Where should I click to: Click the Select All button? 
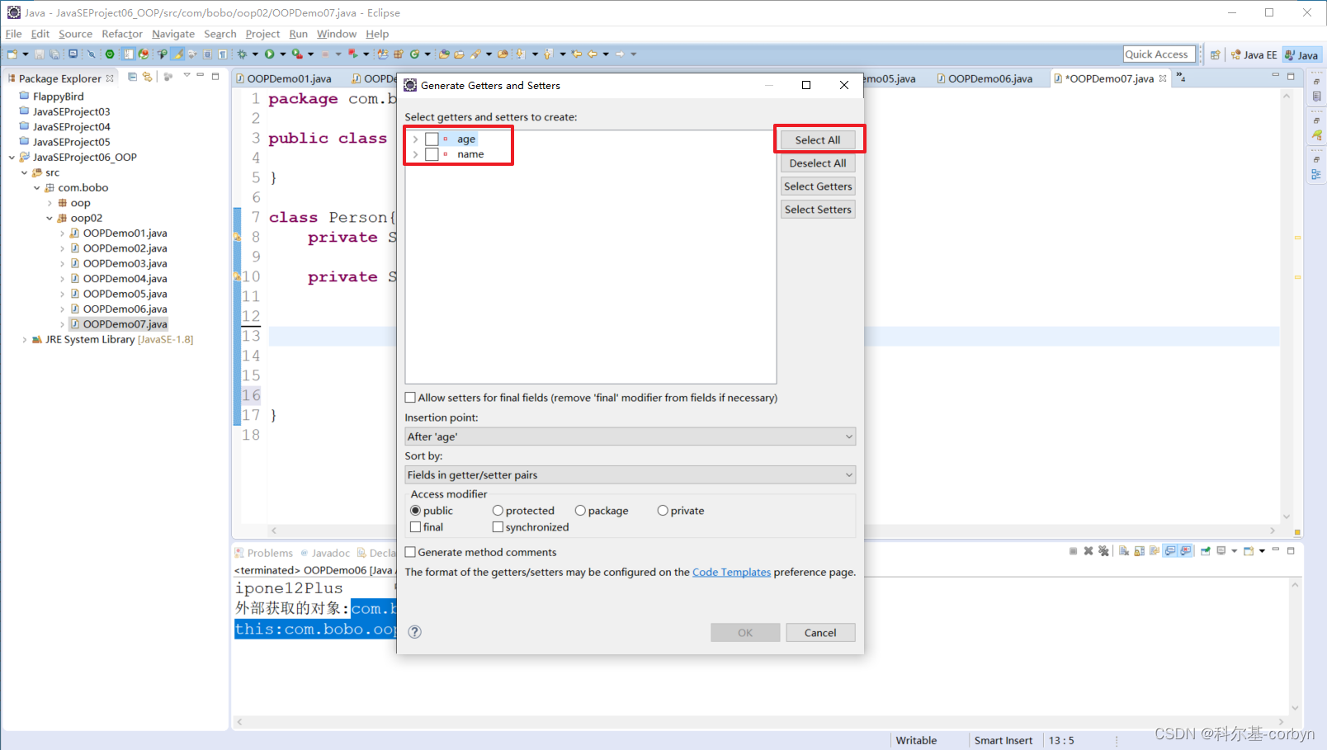[x=818, y=140]
